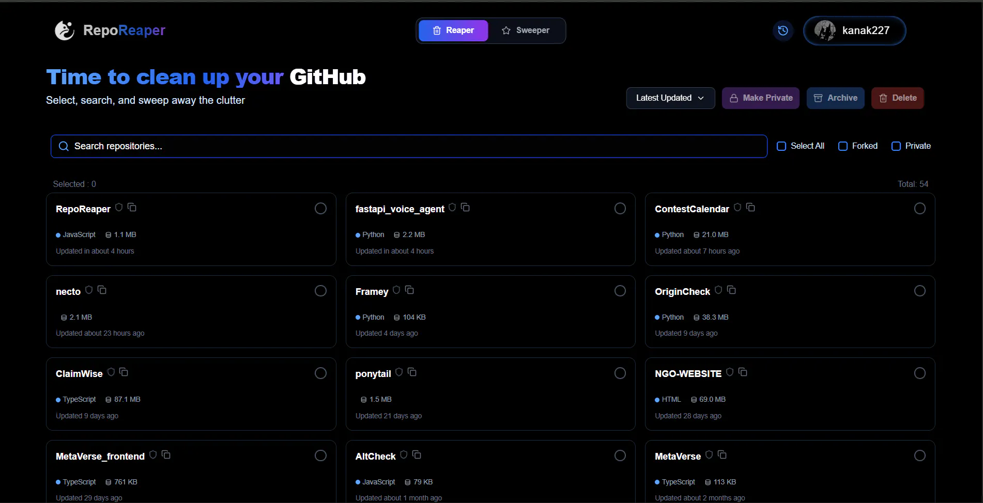Click the shield icon beside Framey

coord(396,290)
